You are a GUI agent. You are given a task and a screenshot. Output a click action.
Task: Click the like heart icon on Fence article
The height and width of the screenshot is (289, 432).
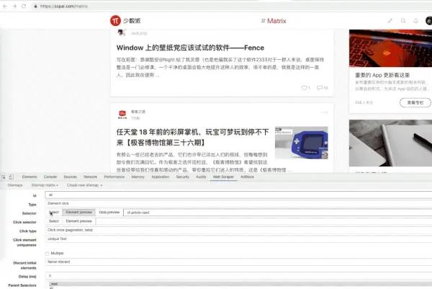point(304,88)
